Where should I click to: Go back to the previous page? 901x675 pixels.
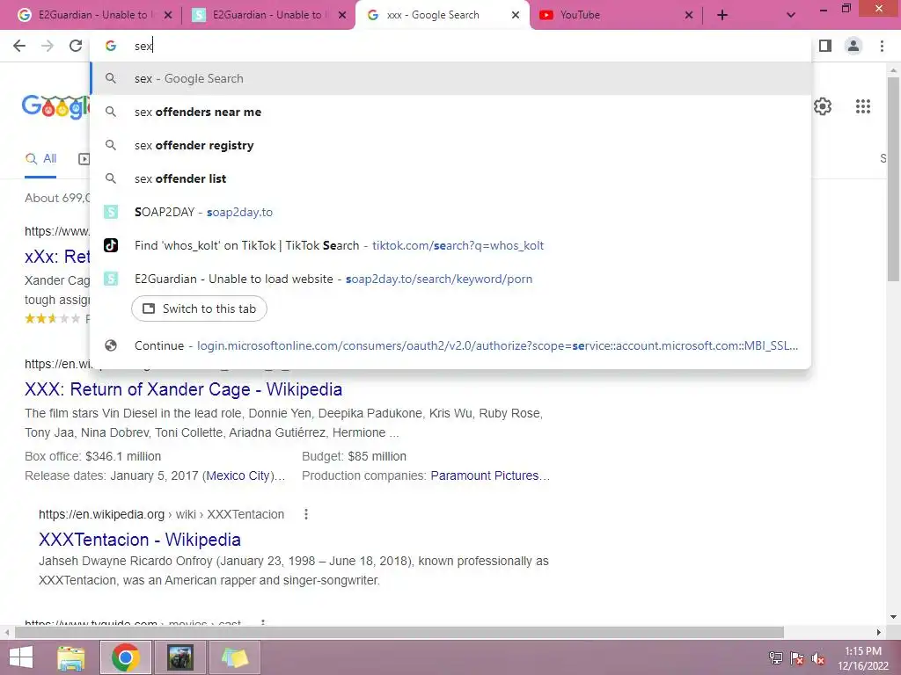pos(19,46)
